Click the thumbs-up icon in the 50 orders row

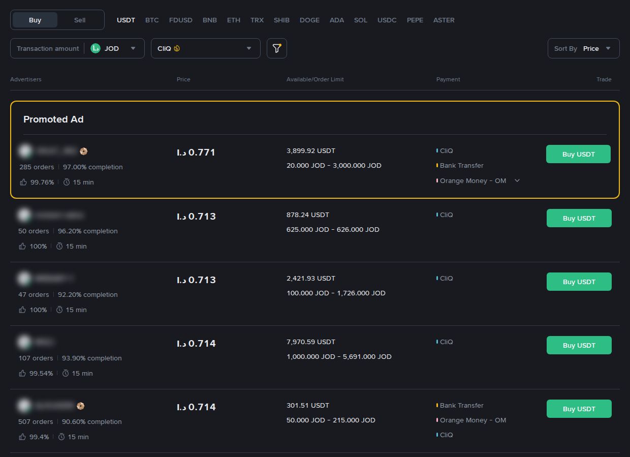coord(22,246)
